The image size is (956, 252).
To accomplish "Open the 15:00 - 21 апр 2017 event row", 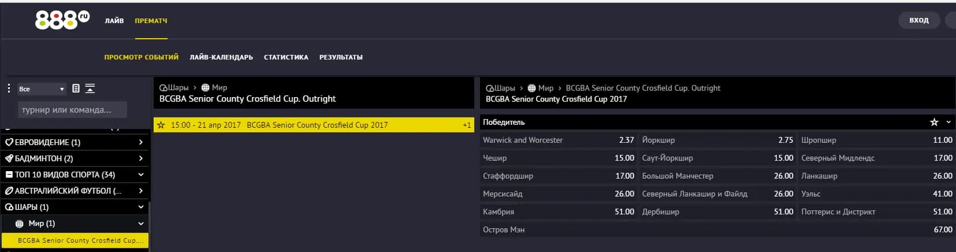I will coord(314,125).
